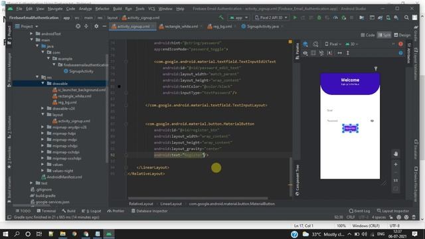Viewport: 425px width, 239px height.
Task: Open the Component Tree side panel
Action: point(297,180)
